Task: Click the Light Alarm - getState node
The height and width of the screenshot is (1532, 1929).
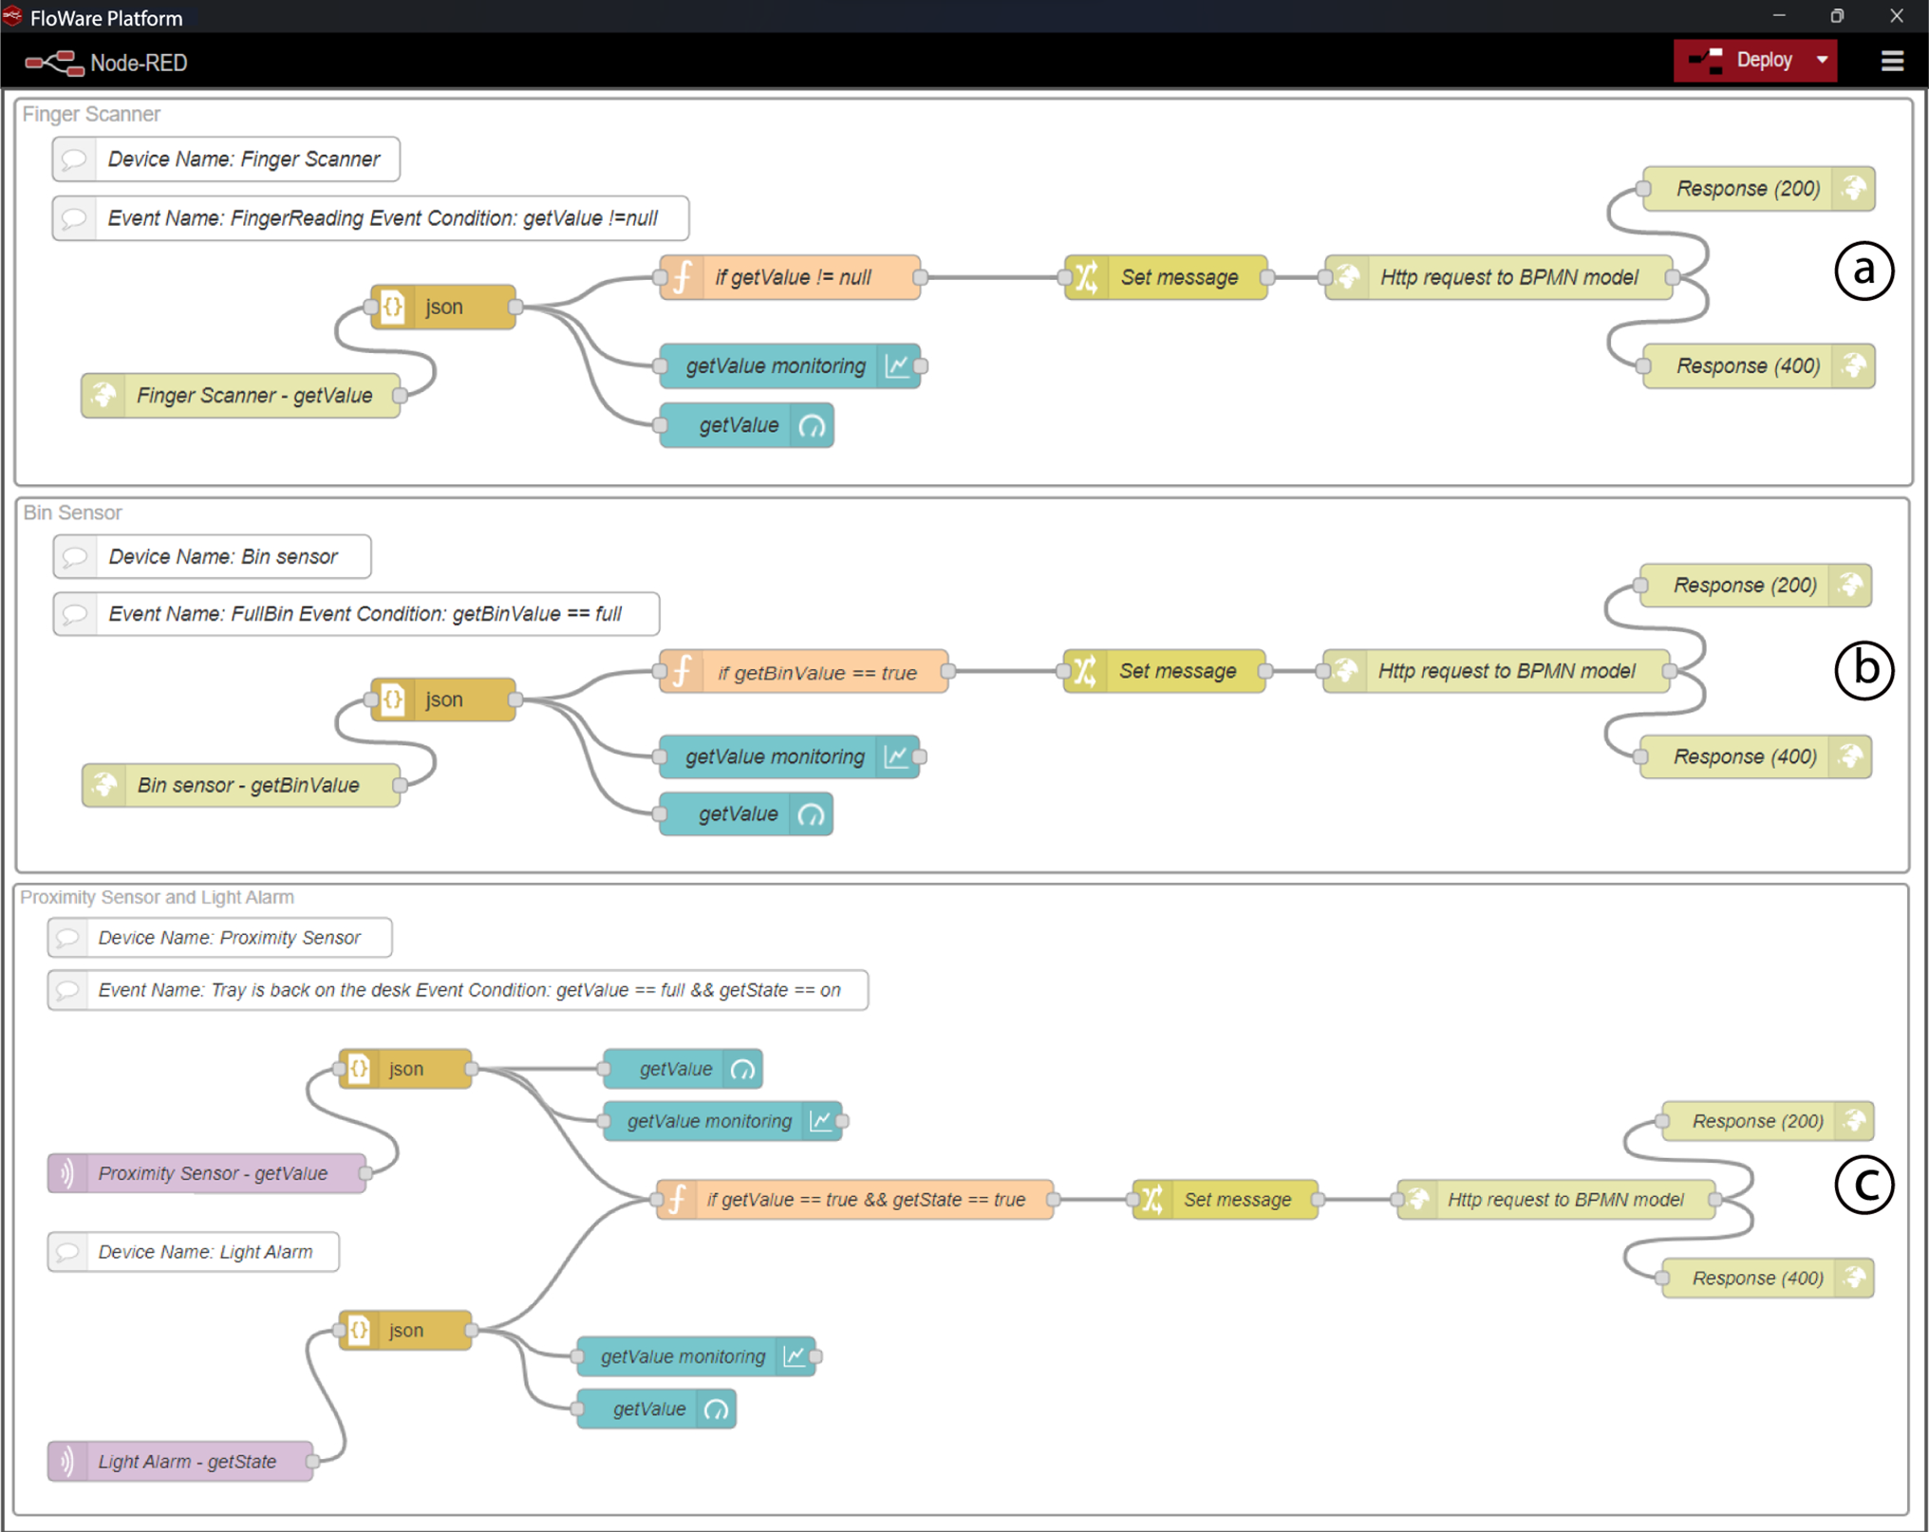Action: [x=187, y=1461]
